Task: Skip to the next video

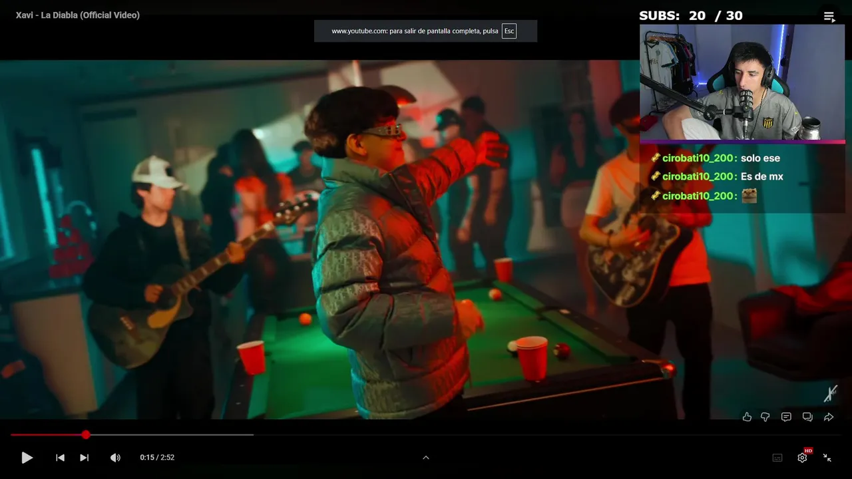Action: pos(84,458)
